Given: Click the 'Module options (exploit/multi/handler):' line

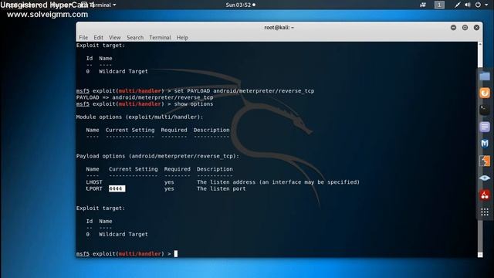Looking at the screenshot, I should (140, 117).
